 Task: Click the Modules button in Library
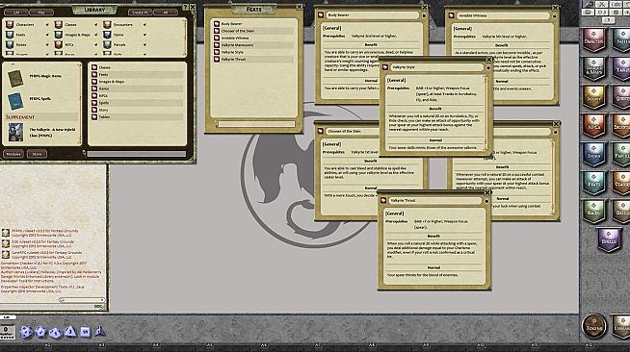point(13,154)
